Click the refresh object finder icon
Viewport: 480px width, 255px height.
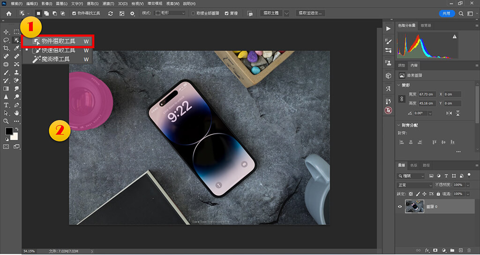coord(111,14)
